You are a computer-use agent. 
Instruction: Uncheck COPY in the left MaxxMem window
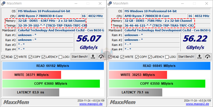[x=31, y=57]
